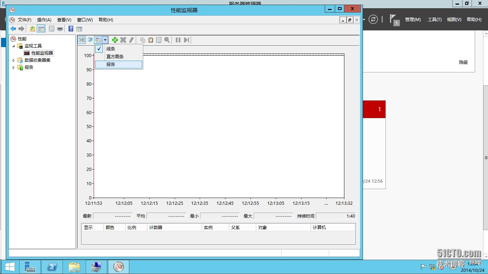This screenshot has width=488, height=274.
Task: Click the 最新 value field
Action: point(113,216)
